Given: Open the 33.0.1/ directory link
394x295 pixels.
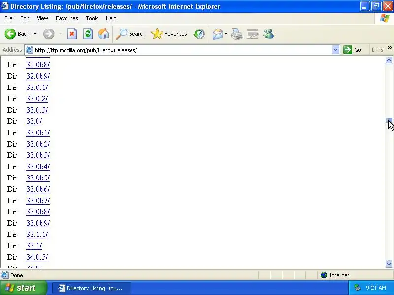Looking at the screenshot, I should point(37,88).
